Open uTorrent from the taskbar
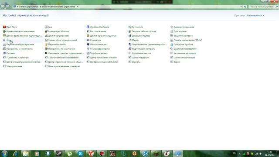Image resolution: width=279 pixels, height=157 pixels. pyautogui.click(x=69, y=154)
